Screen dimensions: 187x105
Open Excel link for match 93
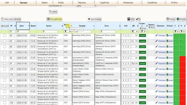(171, 41)
